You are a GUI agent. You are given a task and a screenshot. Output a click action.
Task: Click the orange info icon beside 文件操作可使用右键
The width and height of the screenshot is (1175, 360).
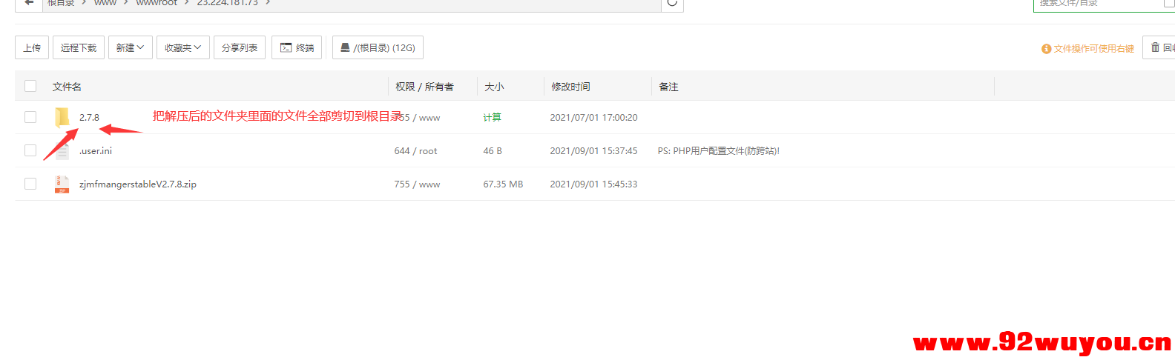1046,49
